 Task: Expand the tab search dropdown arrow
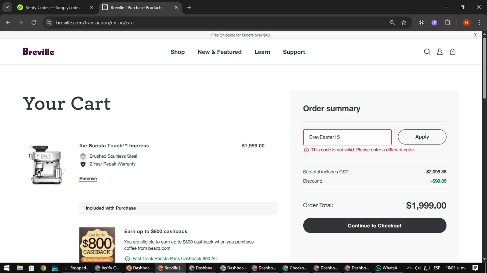click(7, 7)
